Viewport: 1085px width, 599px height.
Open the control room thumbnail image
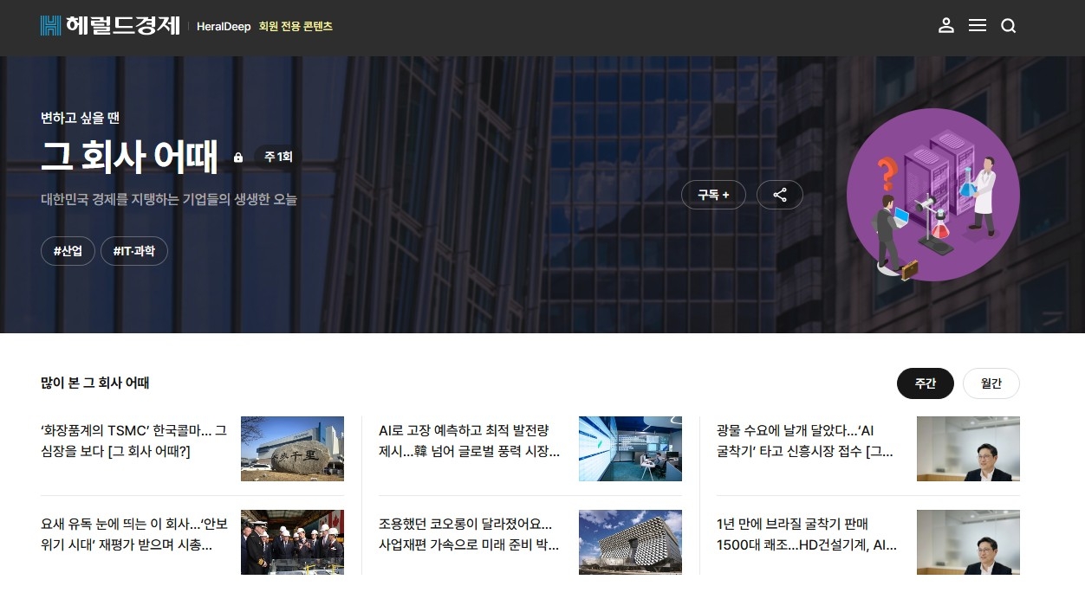[x=630, y=448]
